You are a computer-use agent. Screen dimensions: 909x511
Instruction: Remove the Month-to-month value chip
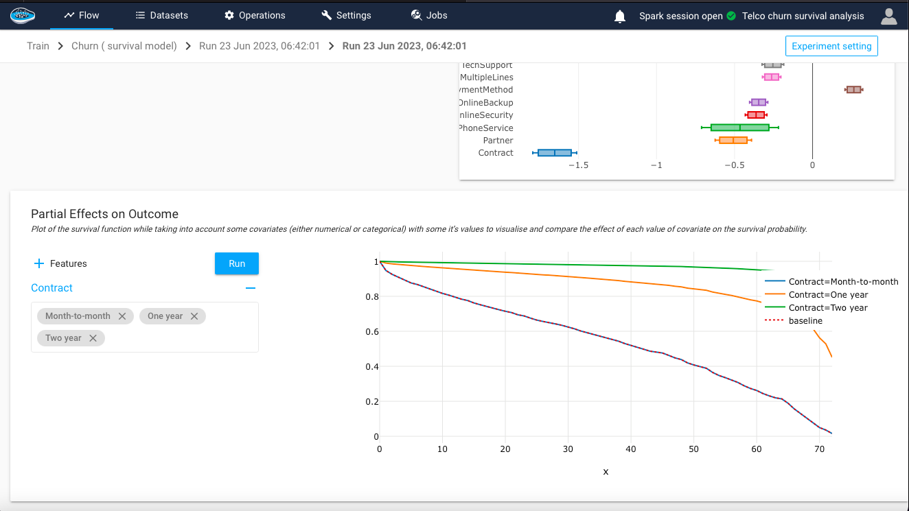[x=123, y=316]
